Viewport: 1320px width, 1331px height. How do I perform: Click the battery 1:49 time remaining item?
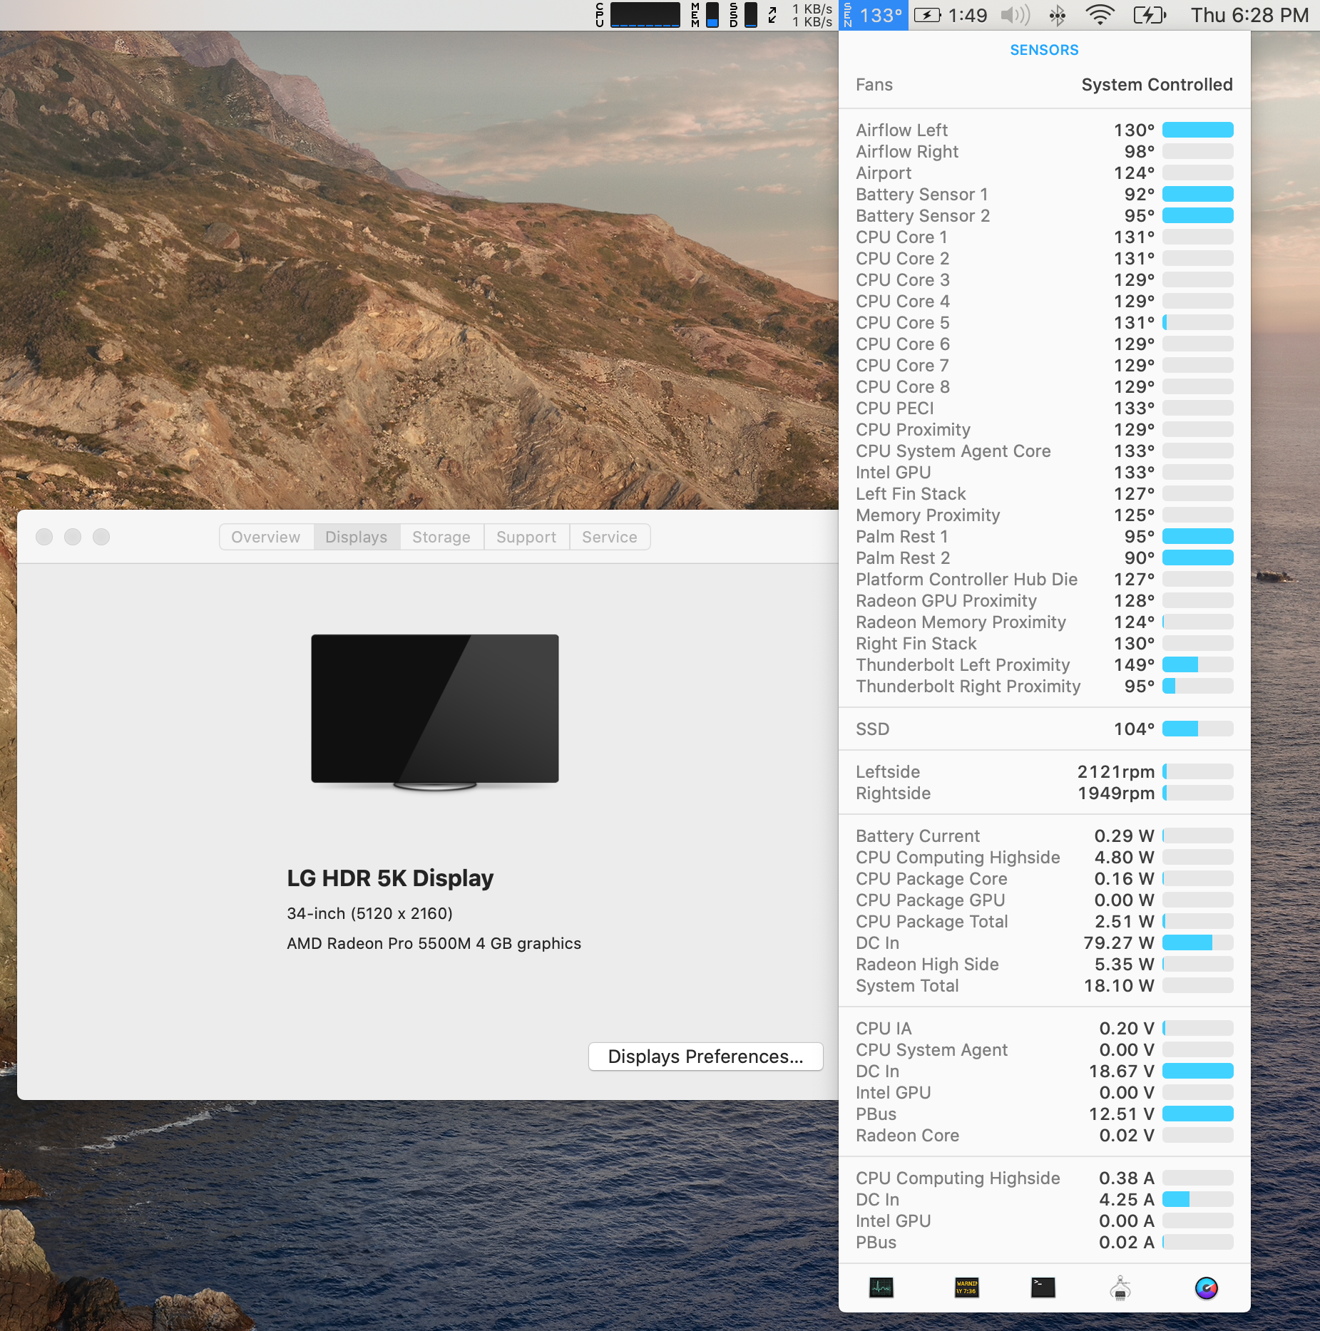[x=951, y=15]
